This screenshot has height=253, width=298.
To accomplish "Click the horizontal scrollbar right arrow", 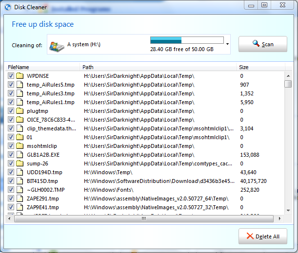I will pyautogui.click(x=279, y=218).
